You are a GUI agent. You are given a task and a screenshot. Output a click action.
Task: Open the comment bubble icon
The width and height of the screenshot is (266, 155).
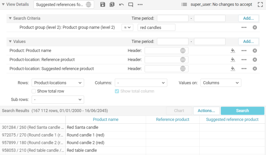point(131,4)
